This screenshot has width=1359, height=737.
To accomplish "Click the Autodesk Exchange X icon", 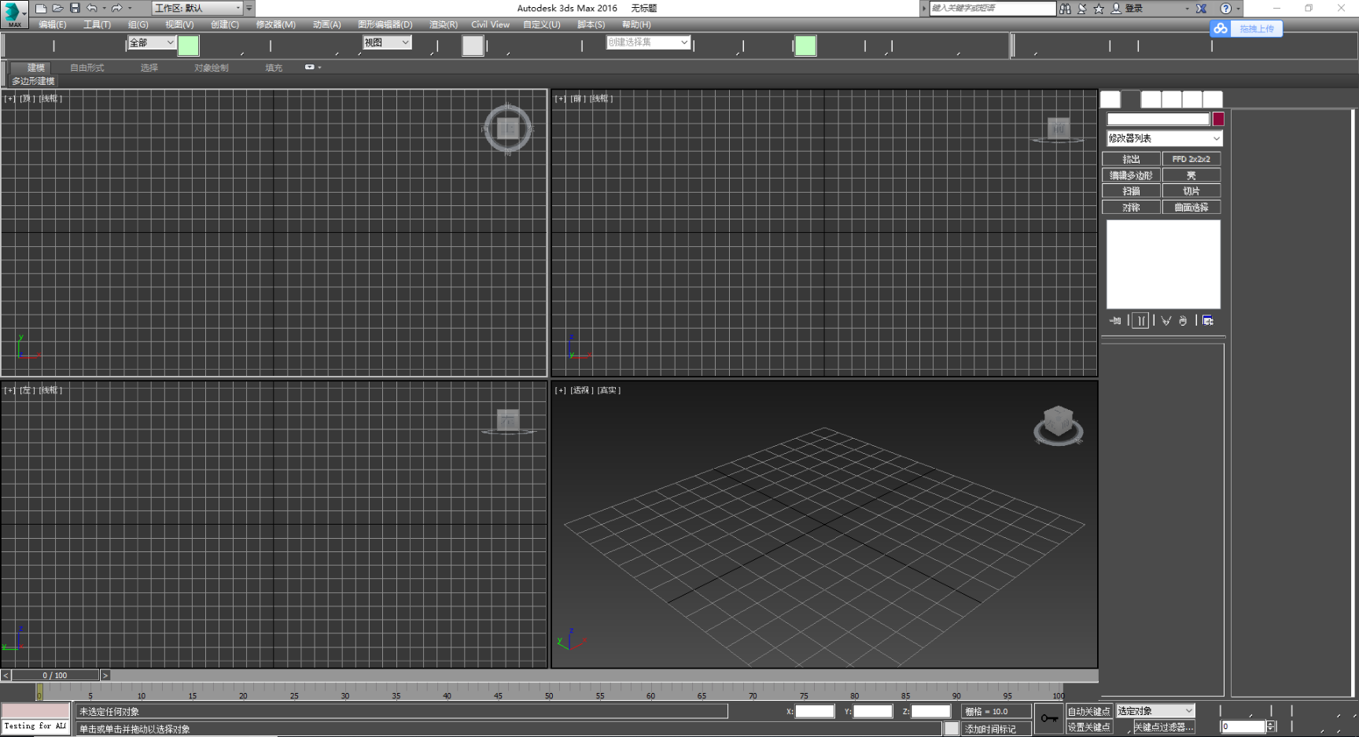I will pos(1202,9).
